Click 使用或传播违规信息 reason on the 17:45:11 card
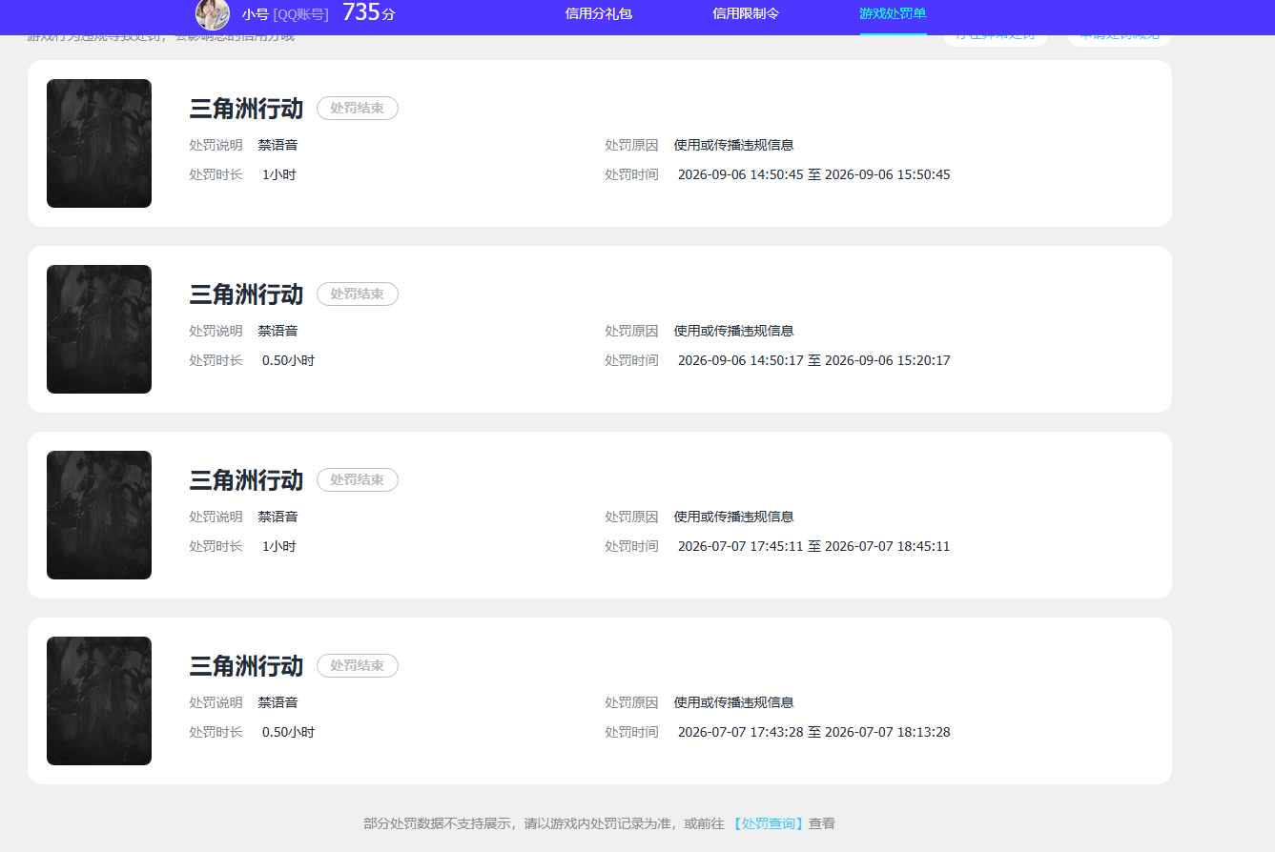Screen dimensions: 1275x852 (734, 517)
